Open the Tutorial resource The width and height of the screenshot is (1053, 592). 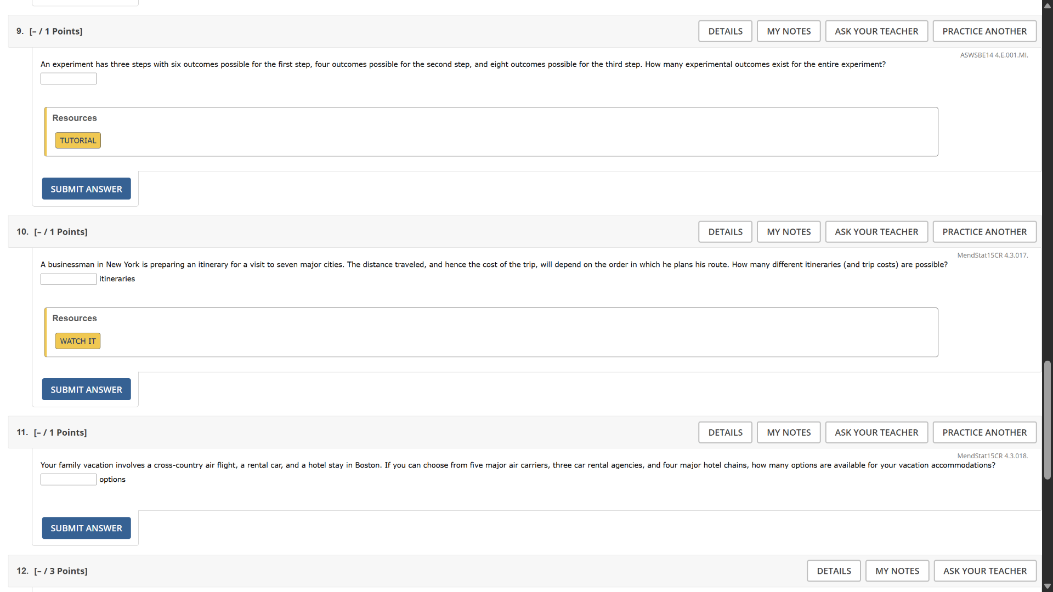pos(78,141)
